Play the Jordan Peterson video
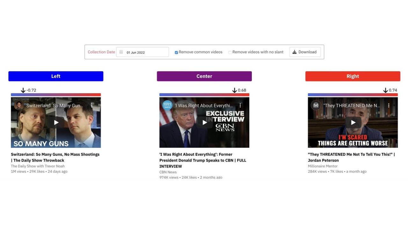Viewport: 408px width, 229px height. click(353, 122)
